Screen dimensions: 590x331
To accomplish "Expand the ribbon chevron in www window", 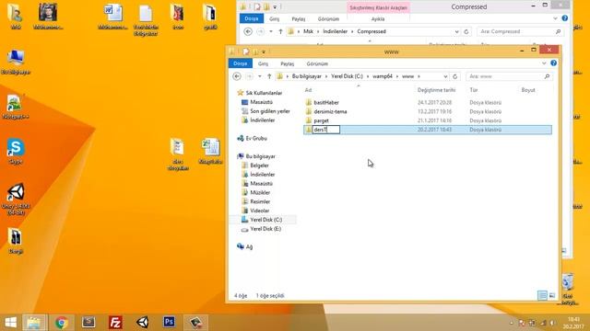I will (x=544, y=63).
